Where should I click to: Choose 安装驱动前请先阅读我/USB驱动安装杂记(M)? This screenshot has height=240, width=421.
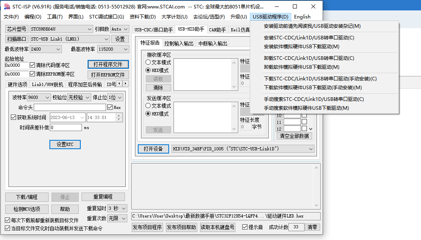(312, 26)
